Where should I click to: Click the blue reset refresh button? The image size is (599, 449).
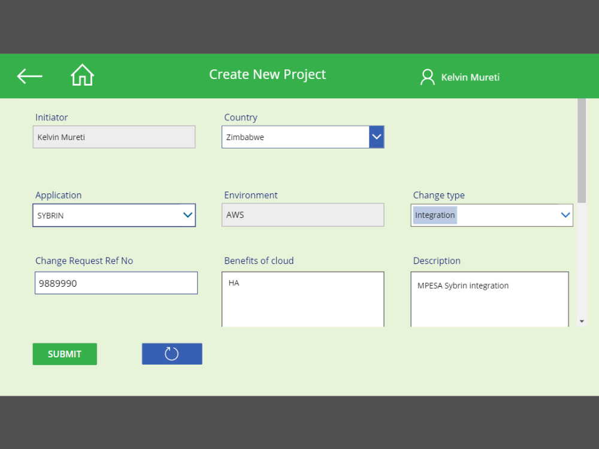click(172, 354)
